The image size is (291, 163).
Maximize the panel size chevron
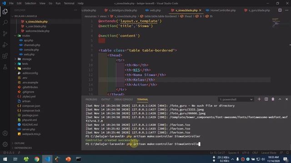tap(280, 99)
